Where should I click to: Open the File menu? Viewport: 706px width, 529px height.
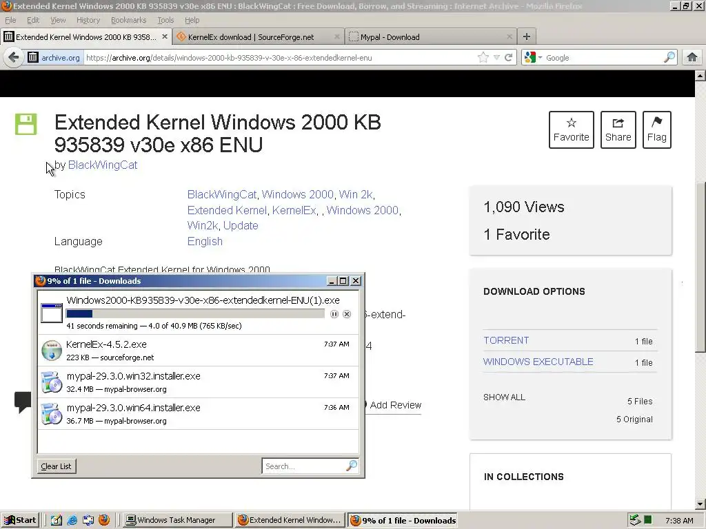pyautogui.click(x=10, y=20)
